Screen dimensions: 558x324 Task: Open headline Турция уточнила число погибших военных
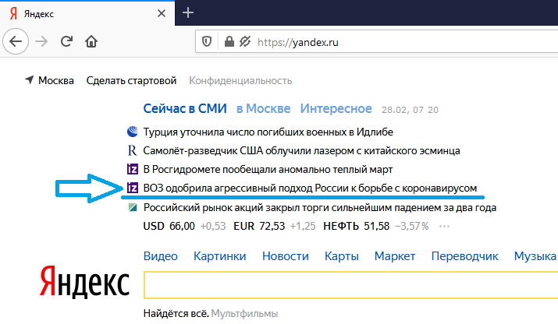(x=268, y=132)
